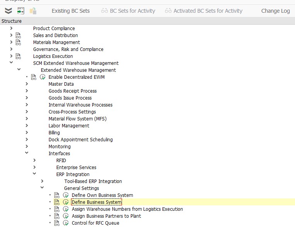The image size is (295, 227).
Task: Open documentation icon for Define Own Business System
Action: click(x=57, y=195)
